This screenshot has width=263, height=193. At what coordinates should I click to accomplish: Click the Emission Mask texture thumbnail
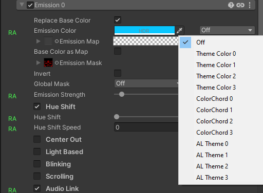click(48, 62)
